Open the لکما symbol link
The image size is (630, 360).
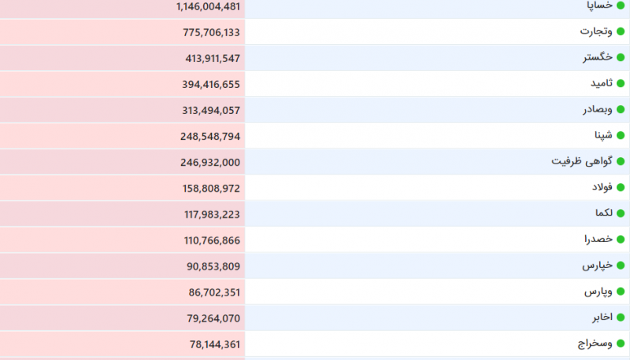604,213
